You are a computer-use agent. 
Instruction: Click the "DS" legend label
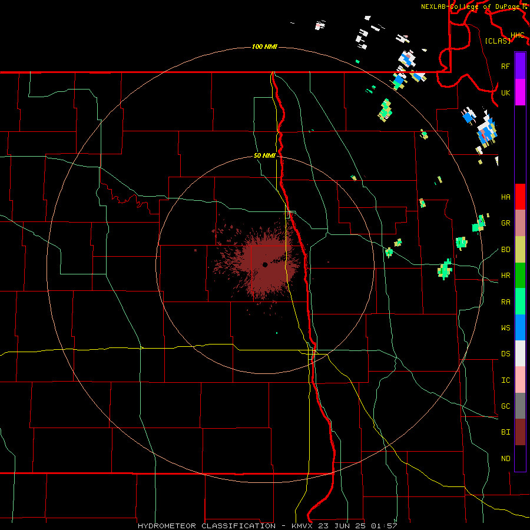tap(505, 353)
